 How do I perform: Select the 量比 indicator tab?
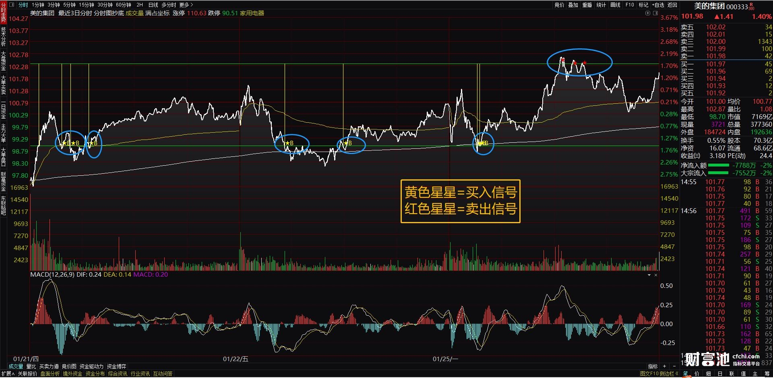[x=31, y=366]
